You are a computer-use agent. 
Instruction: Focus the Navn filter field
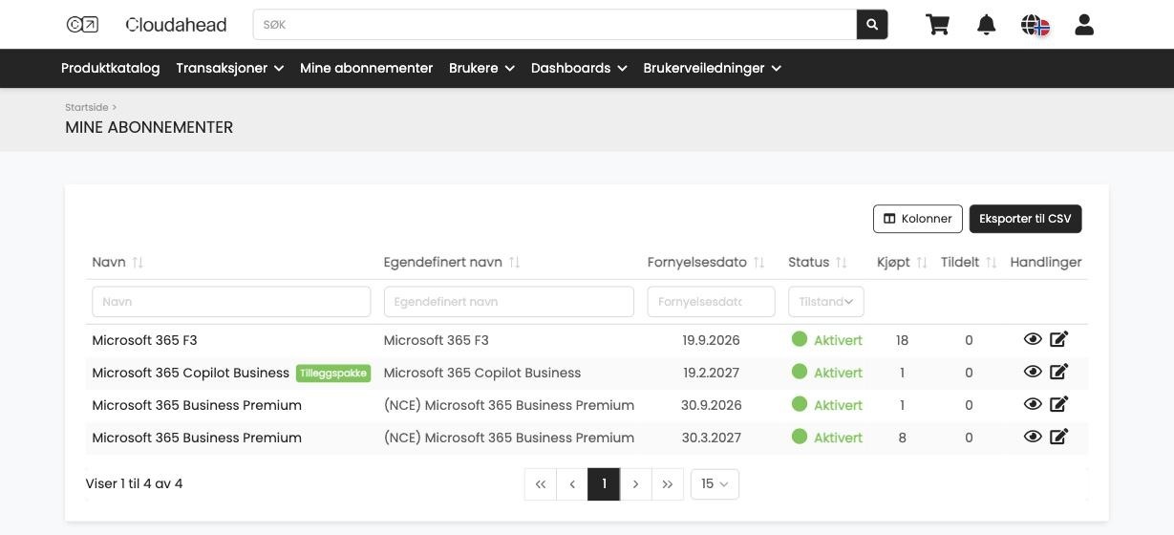[x=231, y=302]
